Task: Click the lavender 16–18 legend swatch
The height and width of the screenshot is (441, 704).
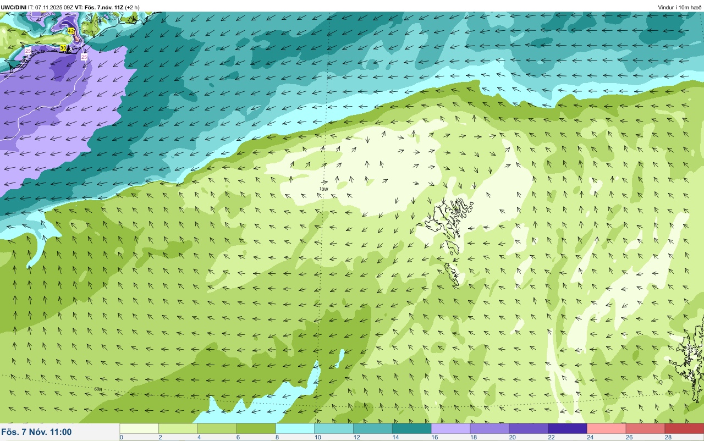Action: pyautogui.click(x=451, y=428)
